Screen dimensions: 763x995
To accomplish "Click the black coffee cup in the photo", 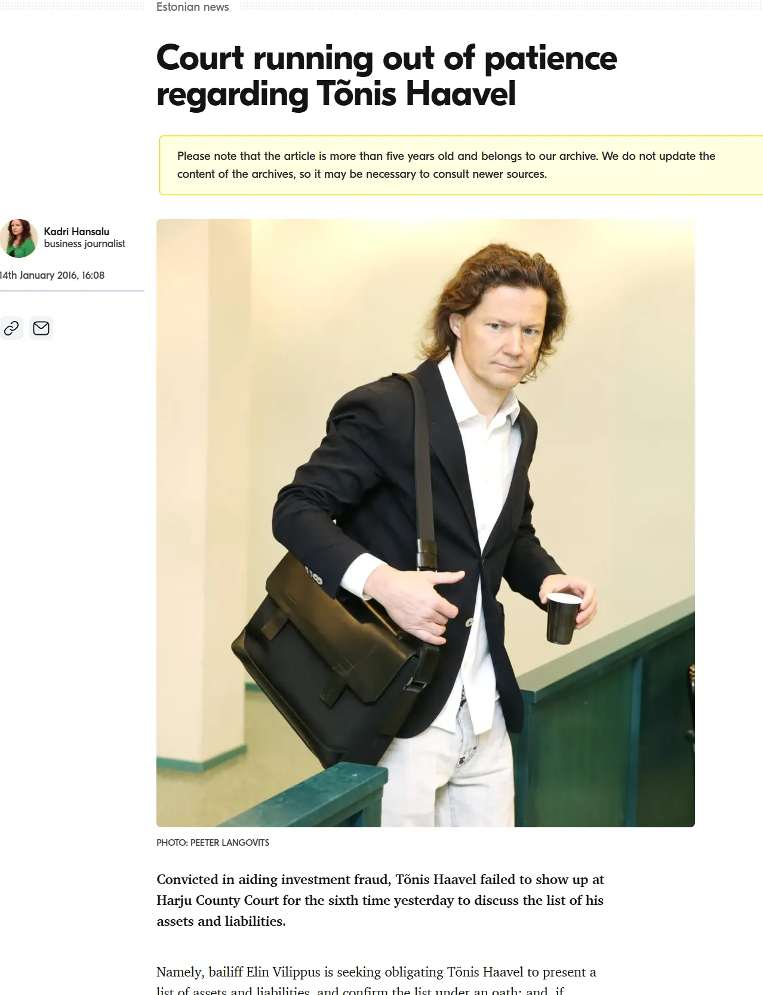I will click(x=562, y=617).
